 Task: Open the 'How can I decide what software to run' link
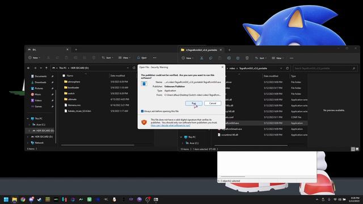tap(170, 125)
